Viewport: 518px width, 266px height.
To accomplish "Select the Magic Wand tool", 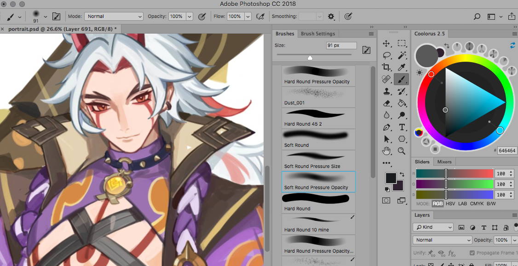I will pyautogui.click(x=402, y=55).
